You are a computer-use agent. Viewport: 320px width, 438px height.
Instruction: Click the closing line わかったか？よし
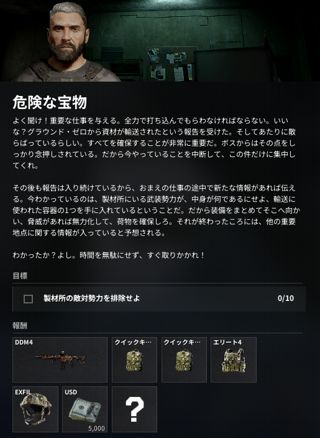pos(109,255)
